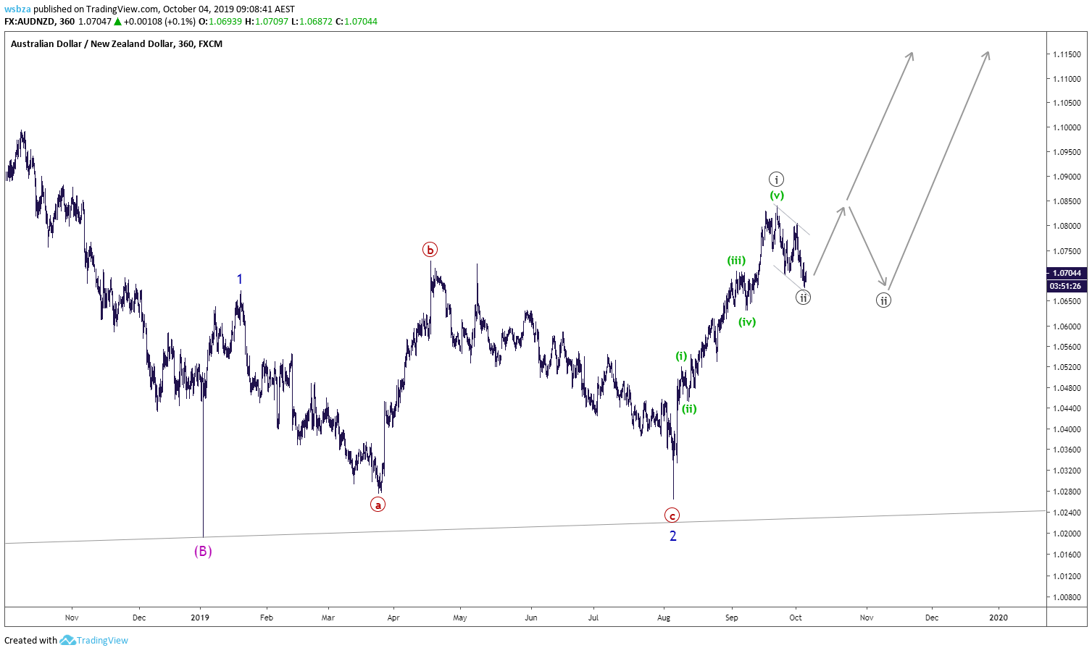Click the green up-triangle change indicator
Viewport: 1092px width, 653px height.
(117, 22)
